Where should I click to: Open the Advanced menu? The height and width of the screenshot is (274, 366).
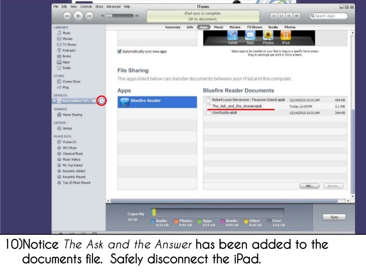coord(114,7)
